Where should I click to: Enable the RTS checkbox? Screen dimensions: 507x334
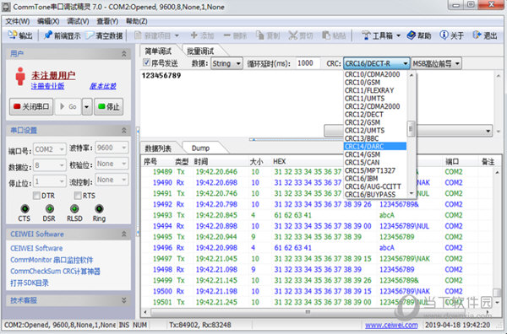[x=78, y=196]
